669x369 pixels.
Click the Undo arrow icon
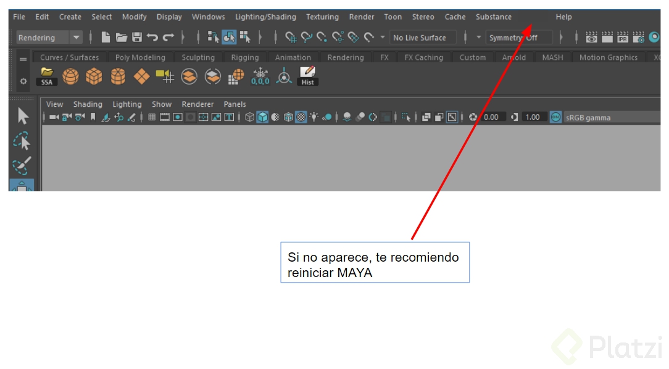[x=152, y=38]
